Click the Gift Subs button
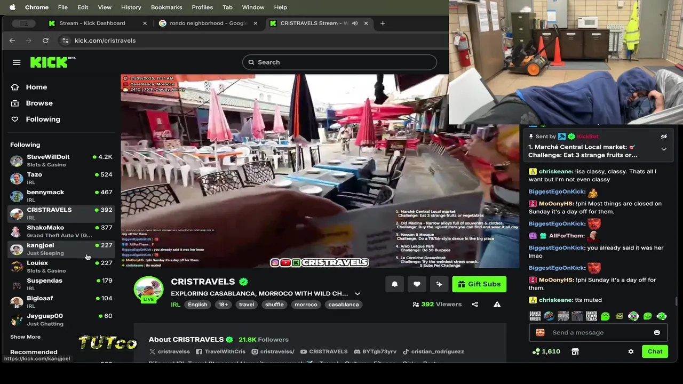This screenshot has height=384, width=683. (x=479, y=284)
